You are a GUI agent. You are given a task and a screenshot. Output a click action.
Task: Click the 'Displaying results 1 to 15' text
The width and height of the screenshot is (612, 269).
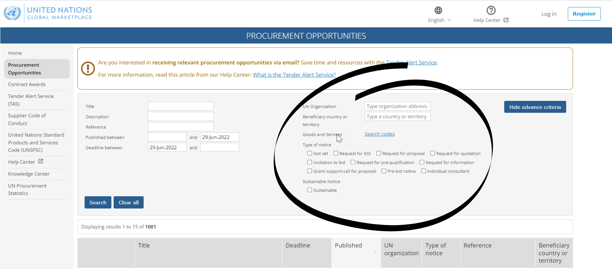click(x=119, y=227)
